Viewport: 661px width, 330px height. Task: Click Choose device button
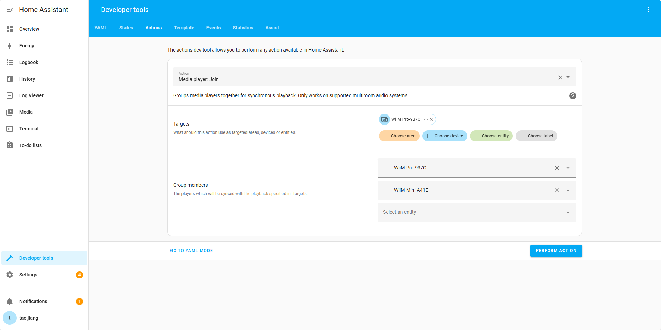point(445,136)
